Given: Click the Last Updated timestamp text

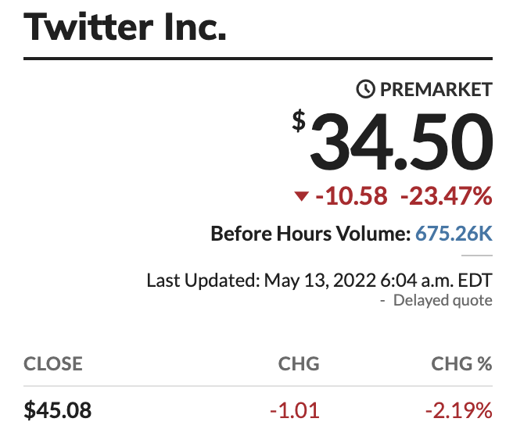Looking at the screenshot, I should coord(319,281).
